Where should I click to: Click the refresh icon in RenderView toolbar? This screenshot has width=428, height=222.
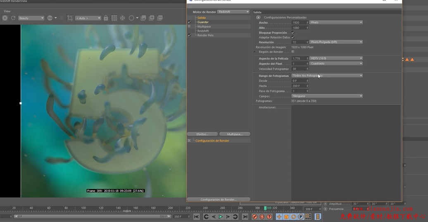pyautogui.click(x=13, y=18)
